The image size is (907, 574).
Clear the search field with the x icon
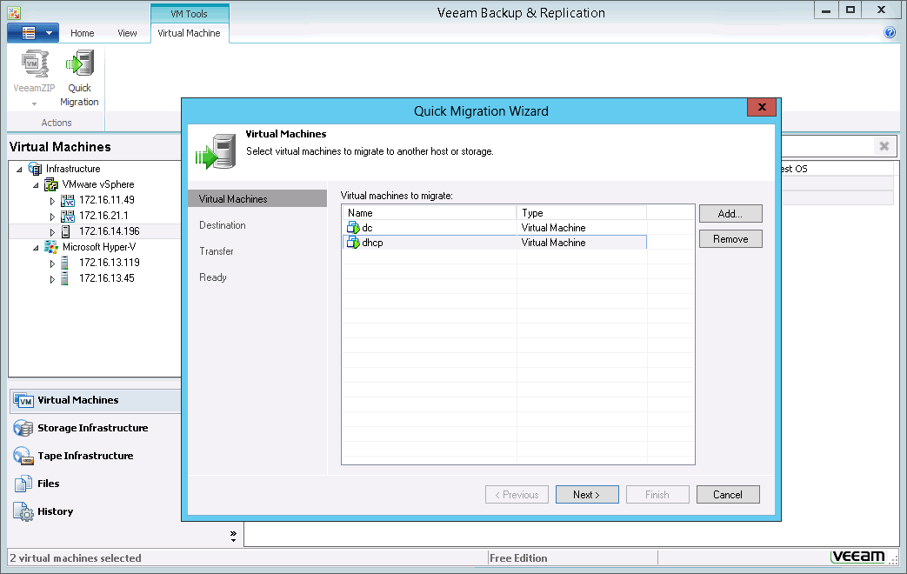[x=884, y=145]
